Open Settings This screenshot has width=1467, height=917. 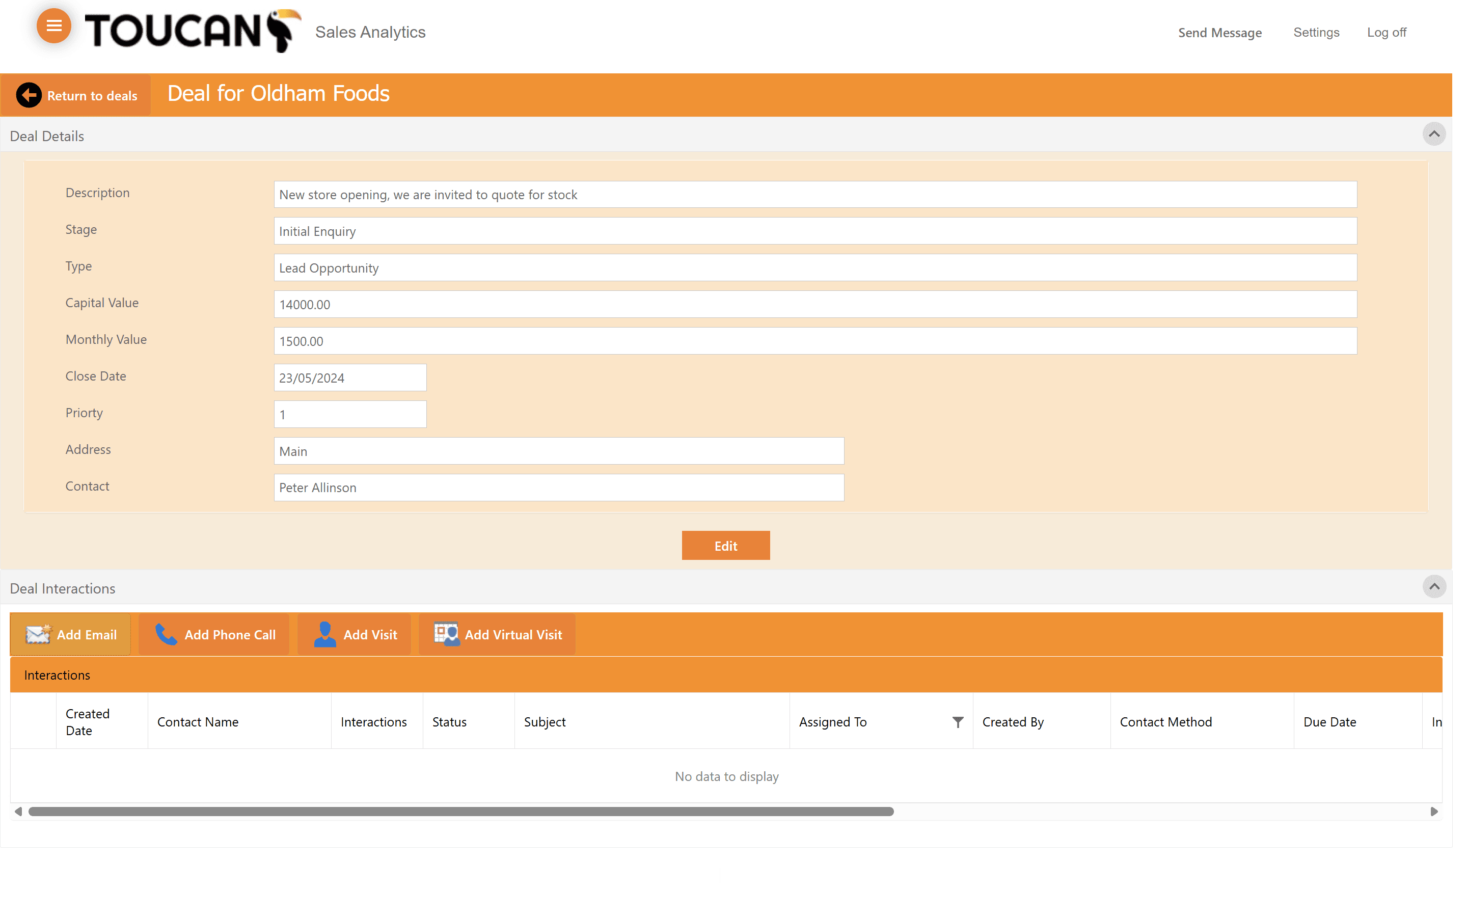click(x=1316, y=32)
